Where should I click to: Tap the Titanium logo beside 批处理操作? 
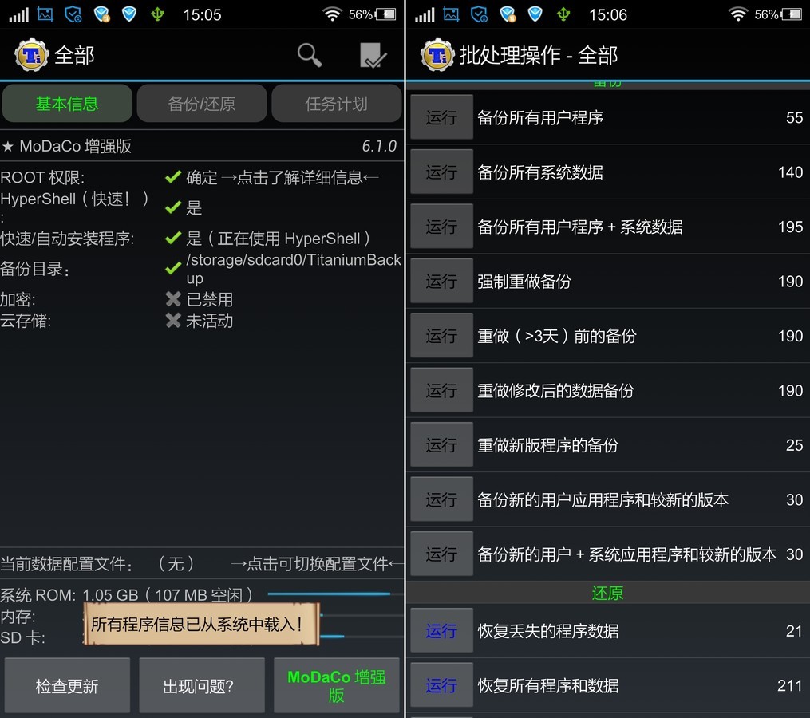click(x=437, y=55)
